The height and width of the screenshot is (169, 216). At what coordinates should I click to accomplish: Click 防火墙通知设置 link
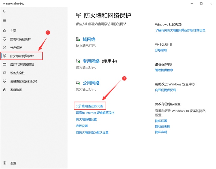pos(86,119)
